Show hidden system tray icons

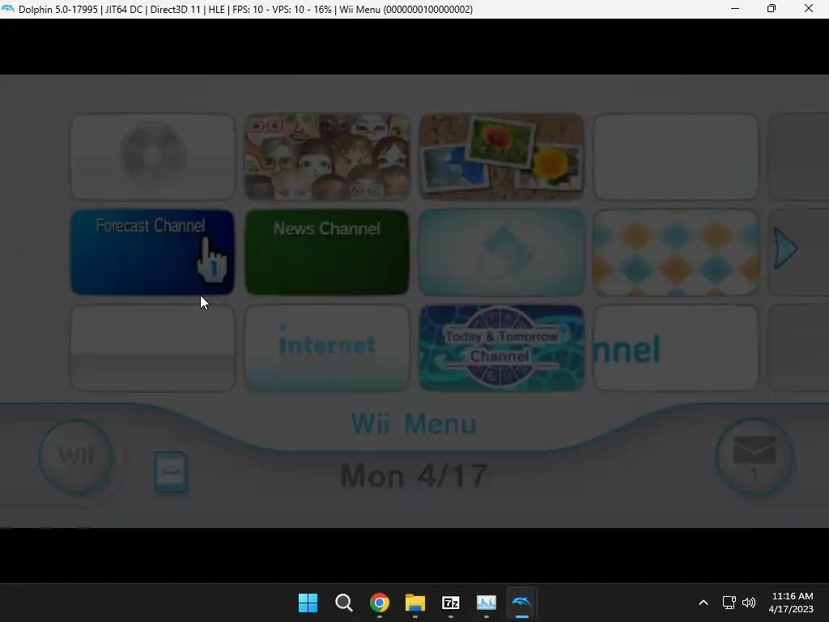pyautogui.click(x=704, y=603)
